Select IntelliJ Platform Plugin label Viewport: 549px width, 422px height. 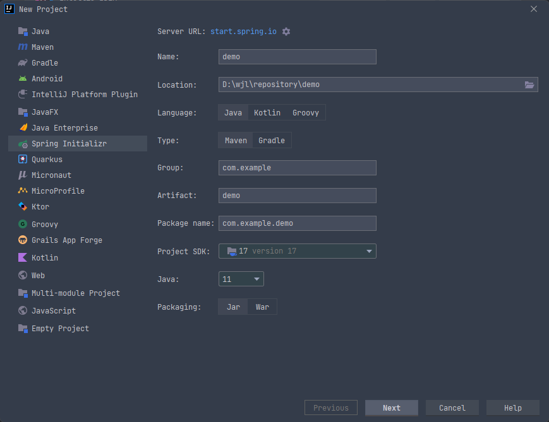tap(85, 95)
